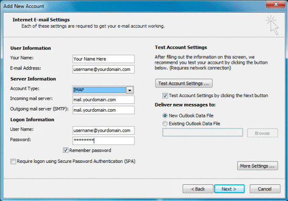This screenshot has width=288, height=201.
Task: Close the Add New Account window
Action: click(276, 4)
